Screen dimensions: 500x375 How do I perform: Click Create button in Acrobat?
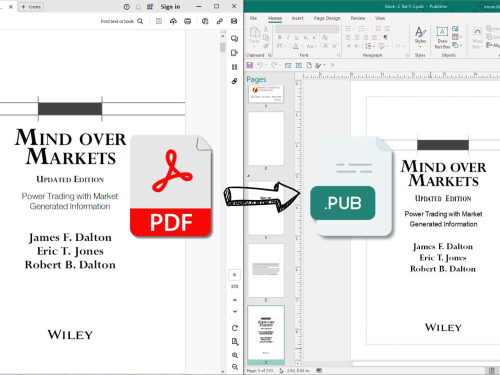[x=31, y=6]
